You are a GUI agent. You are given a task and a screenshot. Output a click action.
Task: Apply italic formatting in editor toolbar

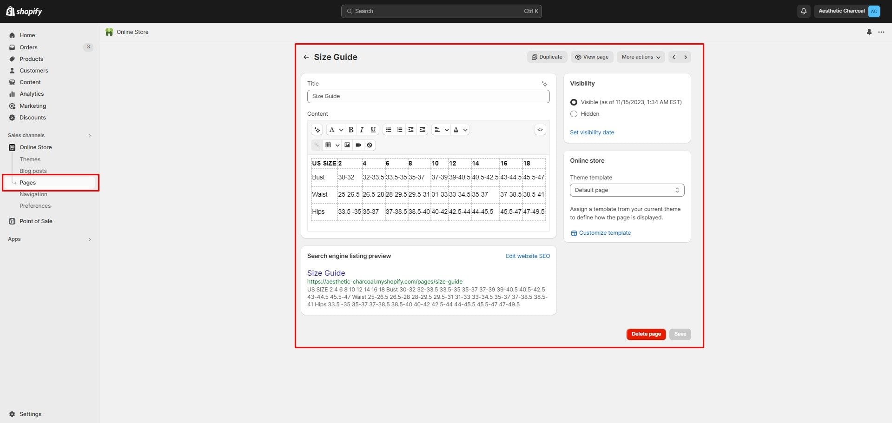click(362, 130)
